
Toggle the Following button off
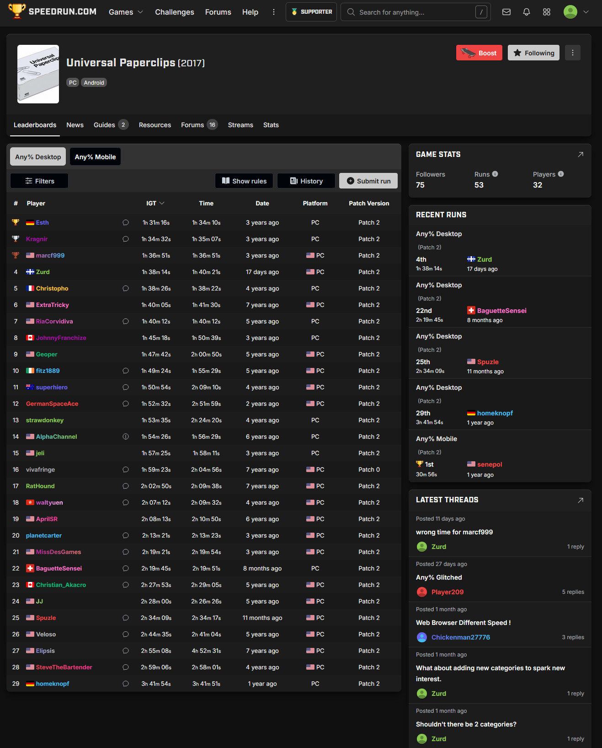point(533,53)
